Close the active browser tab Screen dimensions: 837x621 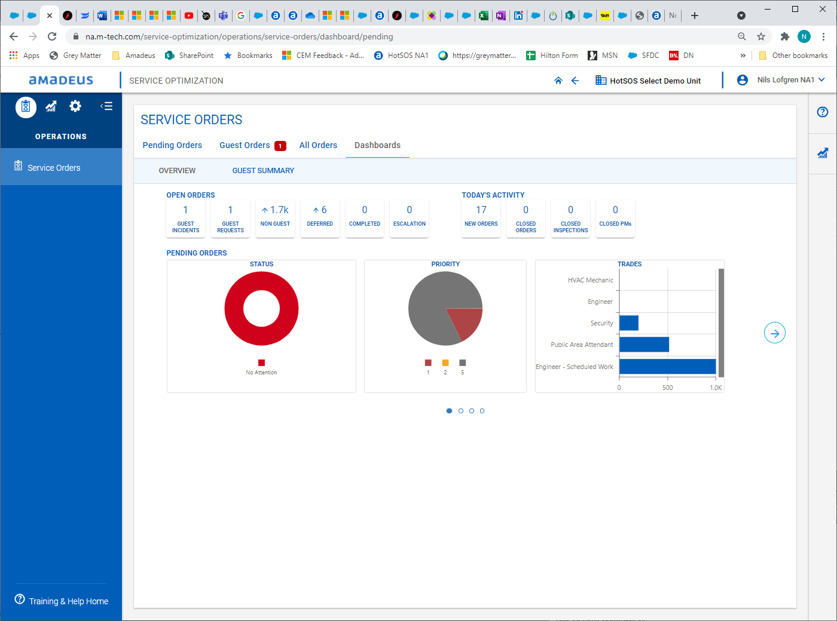(50, 16)
